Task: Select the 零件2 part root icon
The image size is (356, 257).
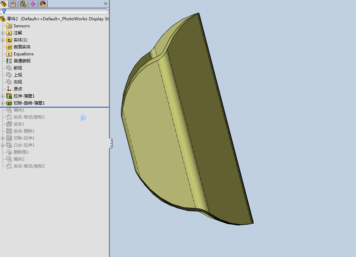Action: (x=3, y=19)
